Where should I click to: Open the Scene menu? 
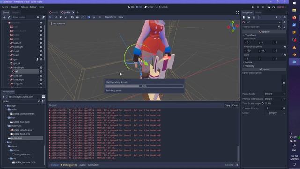click(5, 7)
